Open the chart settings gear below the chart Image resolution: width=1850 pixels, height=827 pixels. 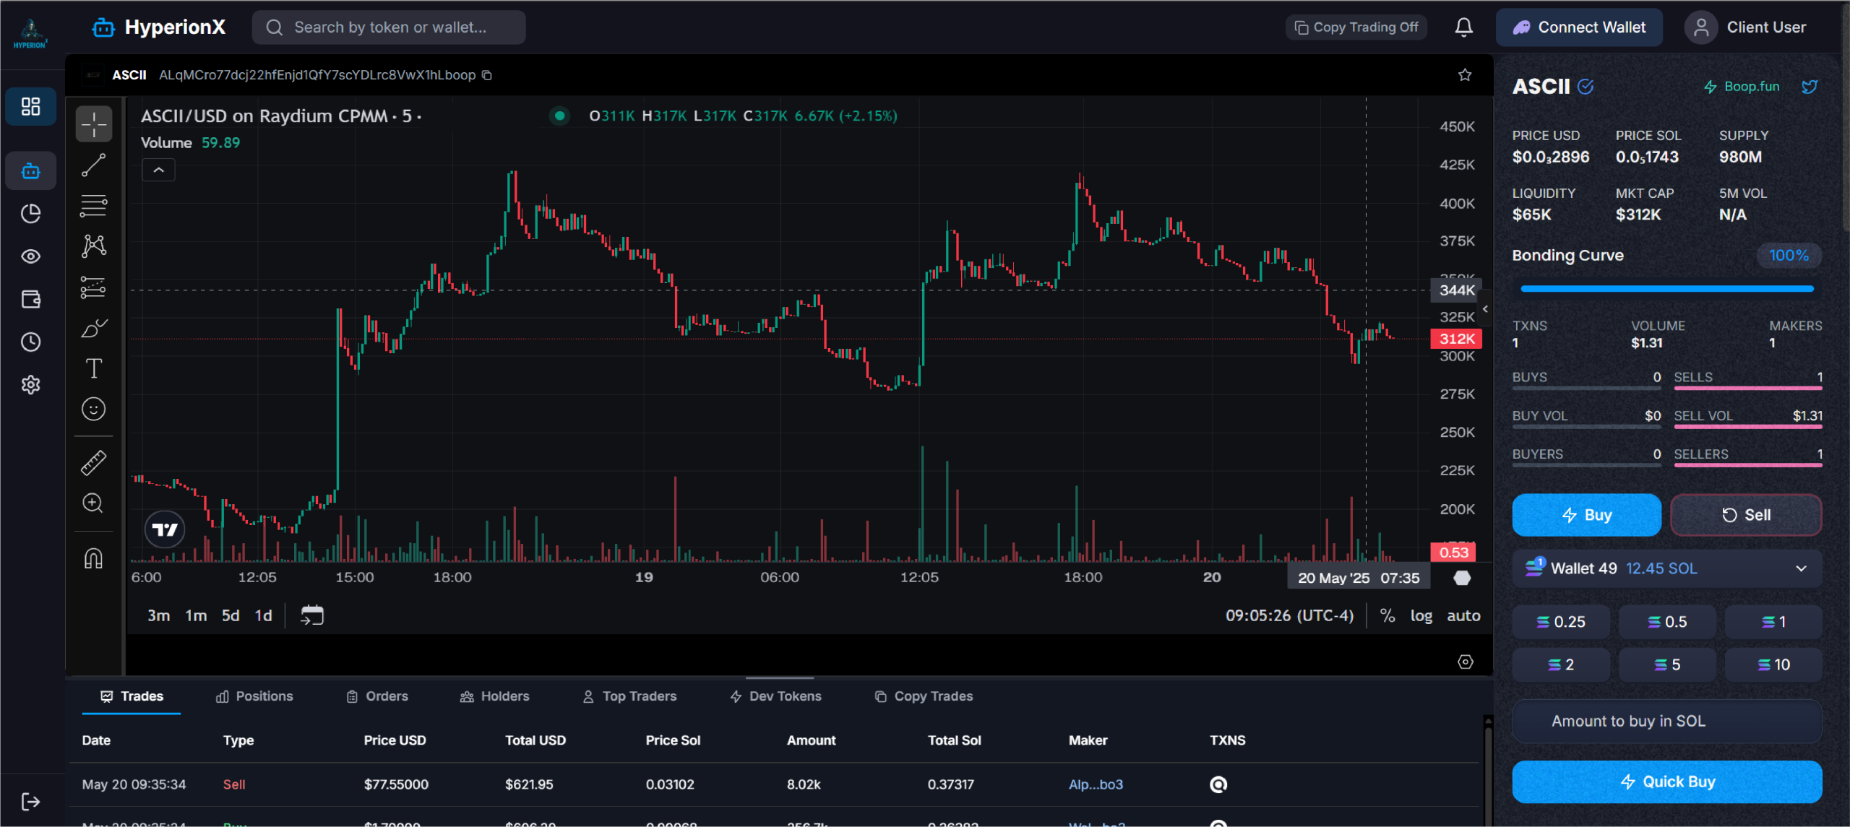pyautogui.click(x=1466, y=662)
